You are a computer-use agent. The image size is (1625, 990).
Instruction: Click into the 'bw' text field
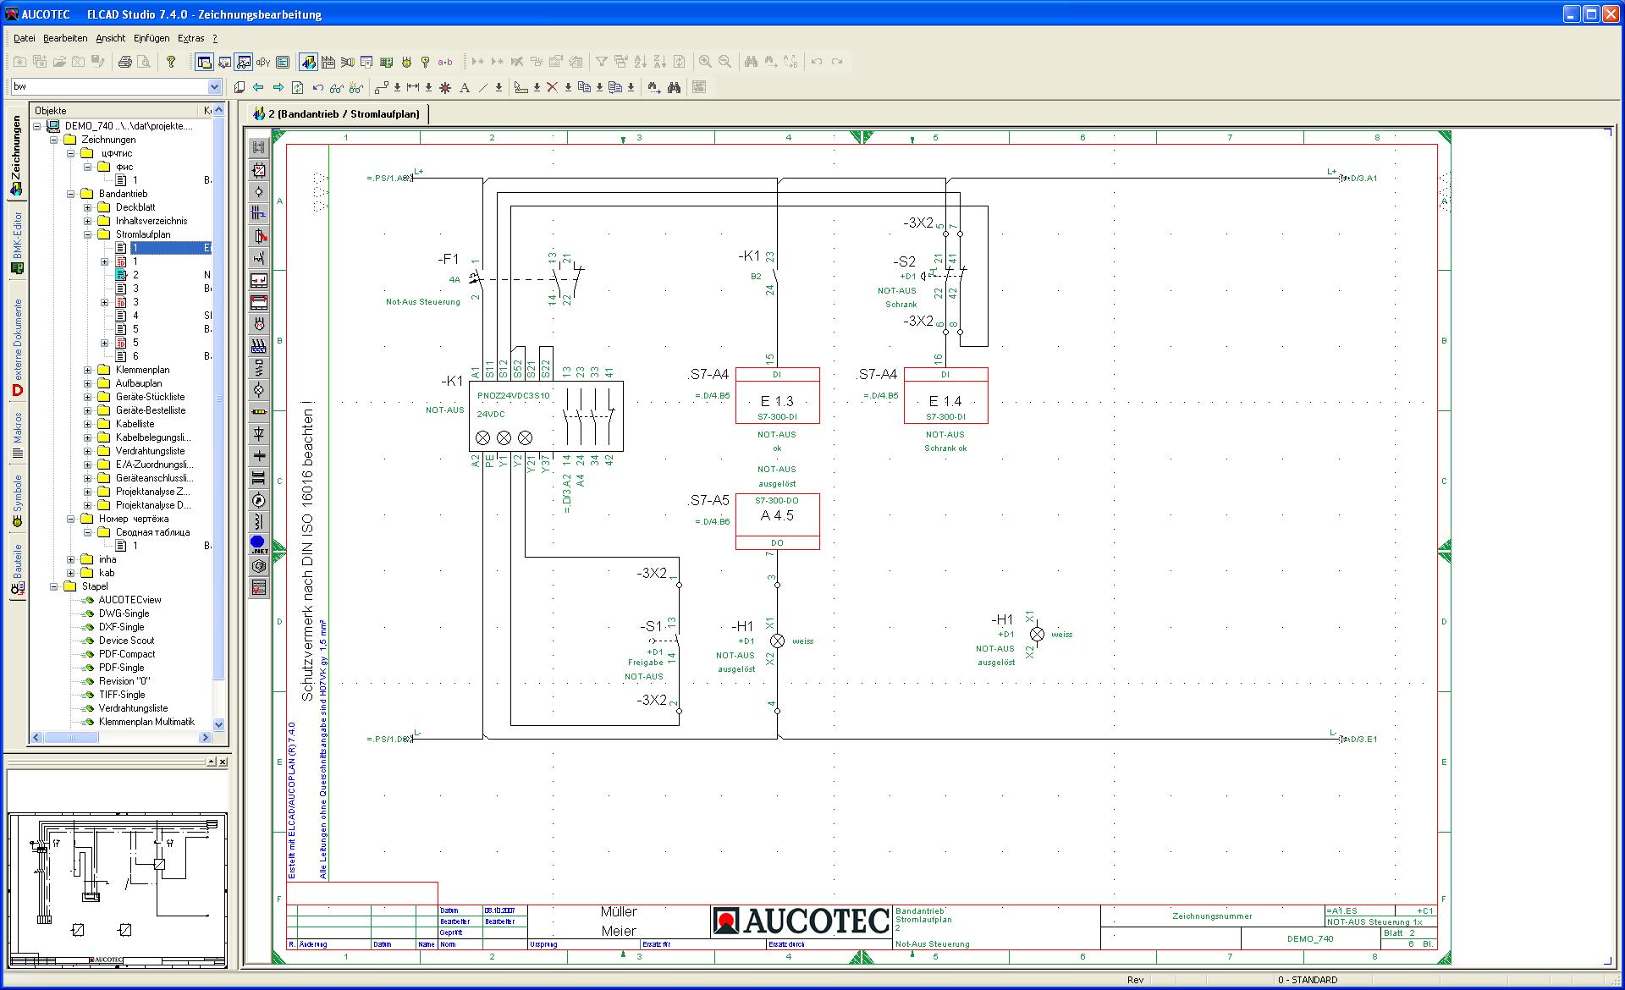tap(108, 86)
